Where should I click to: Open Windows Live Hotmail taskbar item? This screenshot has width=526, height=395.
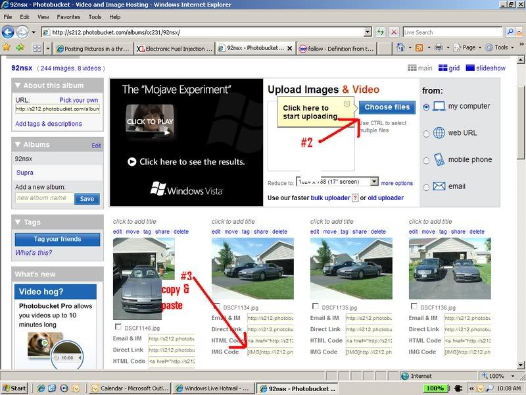[213, 388]
